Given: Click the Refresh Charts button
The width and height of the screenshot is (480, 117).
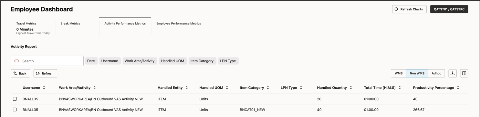Looking at the screenshot, I should 409,9.
